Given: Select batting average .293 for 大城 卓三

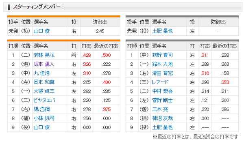Looking at the screenshot, I should pyautogui.click(x=87, y=91).
